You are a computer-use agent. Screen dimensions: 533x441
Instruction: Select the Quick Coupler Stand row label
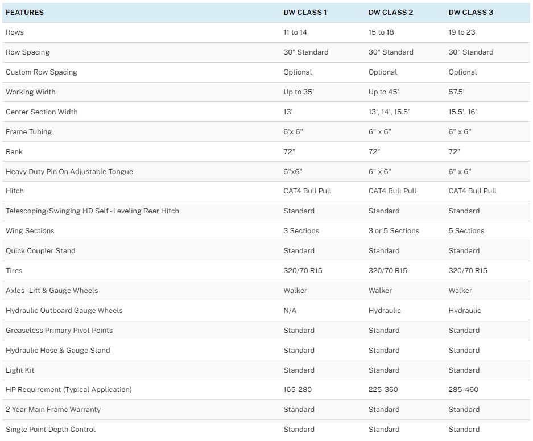[x=40, y=251]
